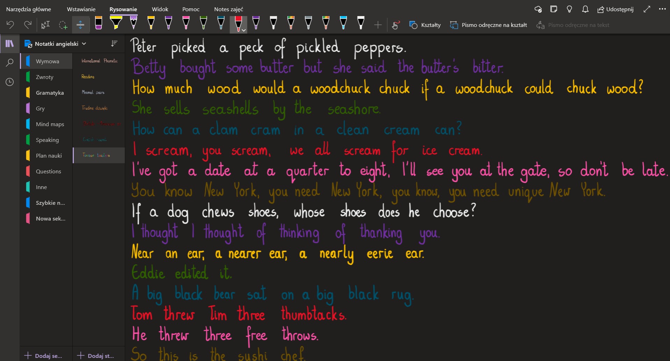This screenshot has height=361, width=670.
Task: Open the Gramatyka section
Action: click(50, 93)
